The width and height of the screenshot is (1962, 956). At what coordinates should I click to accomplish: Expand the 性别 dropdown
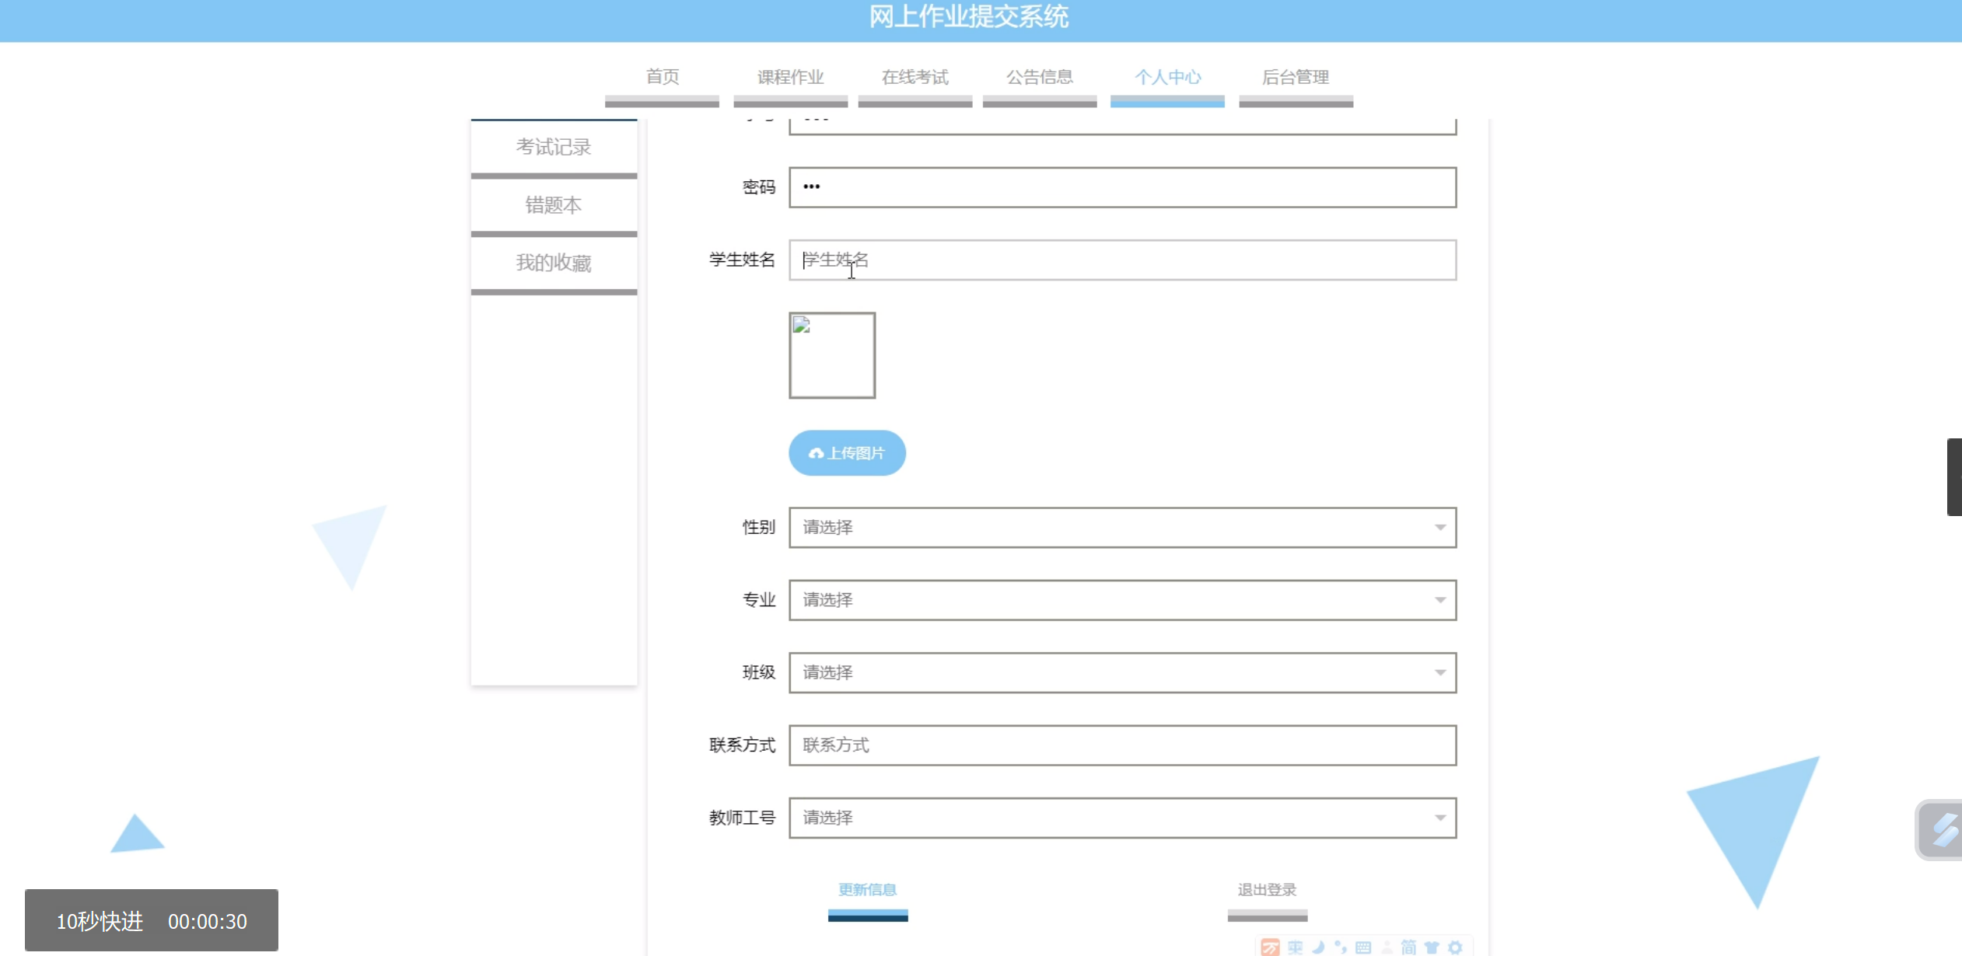1121,527
